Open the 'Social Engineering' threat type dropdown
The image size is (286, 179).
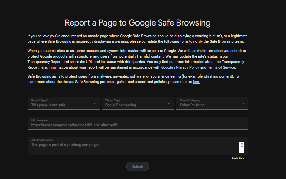coord(137,103)
